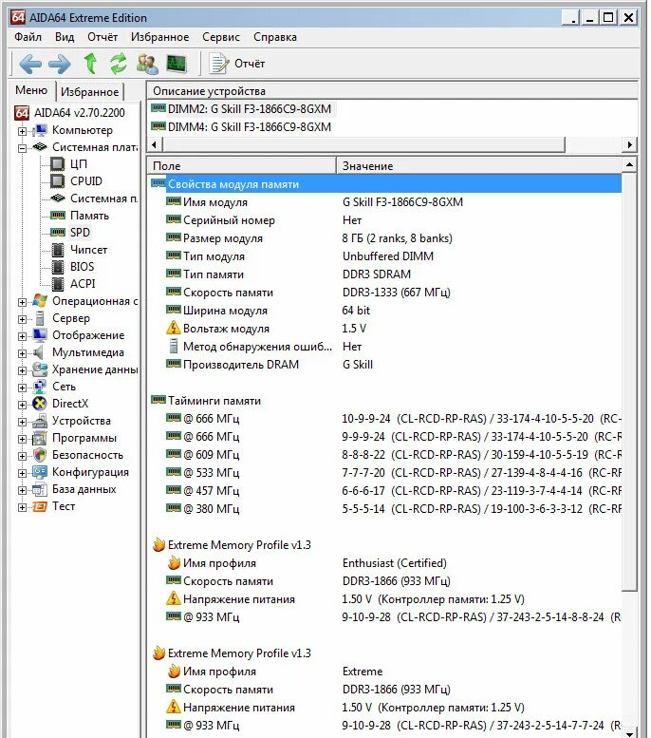Expand the Отображение tree node
This screenshot has height=738, width=651.
click(22, 336)
